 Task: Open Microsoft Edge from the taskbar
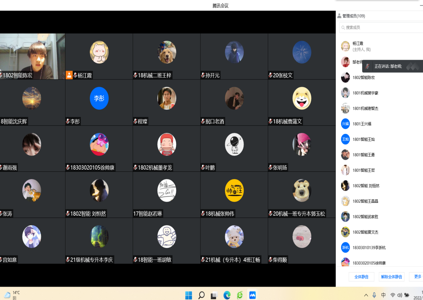click(227, 295)
